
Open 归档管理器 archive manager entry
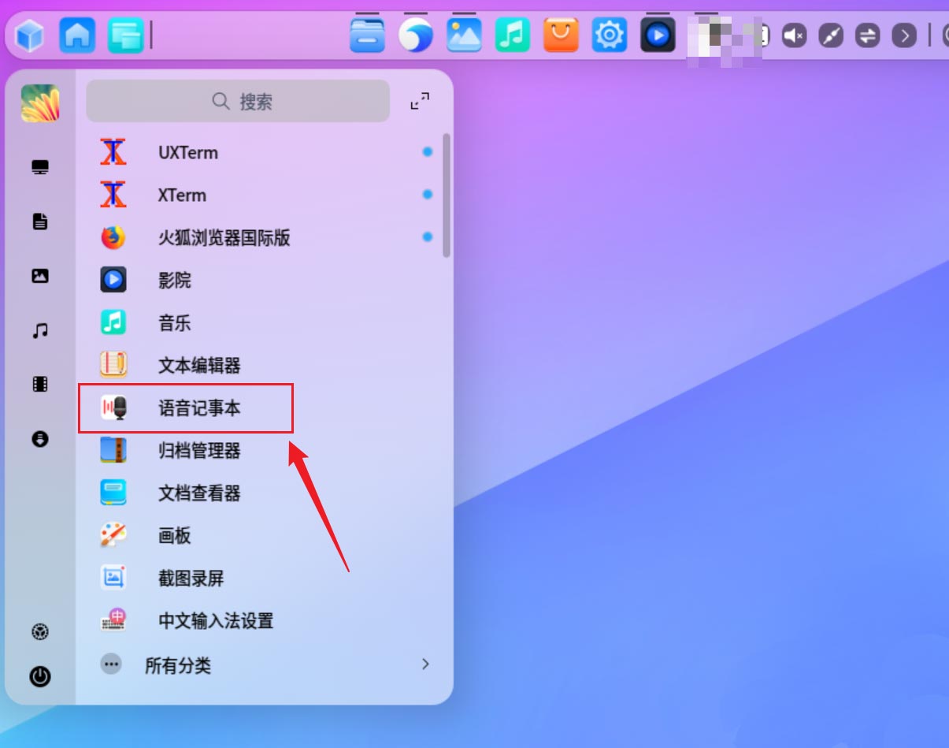tap(265, 450)
